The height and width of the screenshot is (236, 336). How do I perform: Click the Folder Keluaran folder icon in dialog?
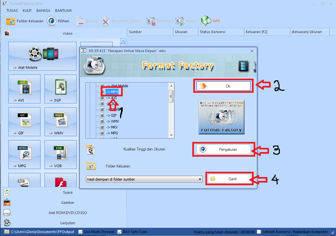click(x=91, y=166)
